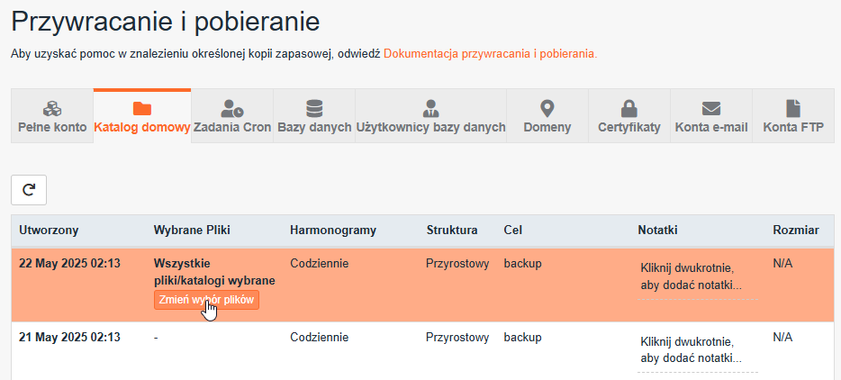Click the Harmonogramy column header
The image size is (841, 380).
click(333, 231)
